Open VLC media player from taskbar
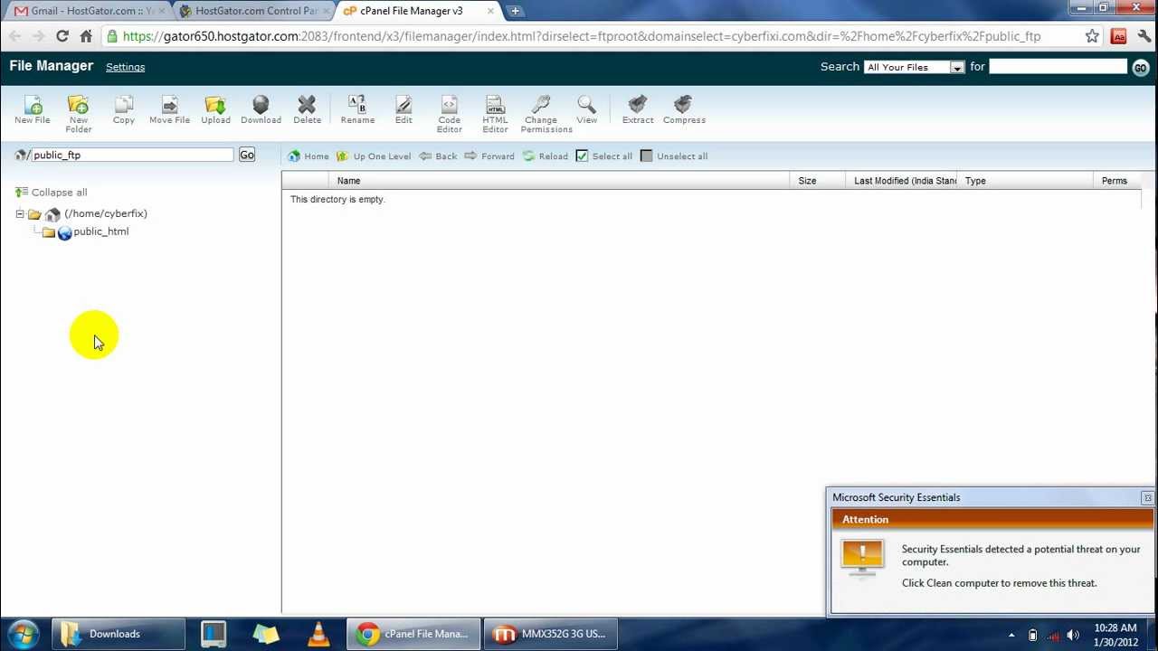 [x=318, y=634]
